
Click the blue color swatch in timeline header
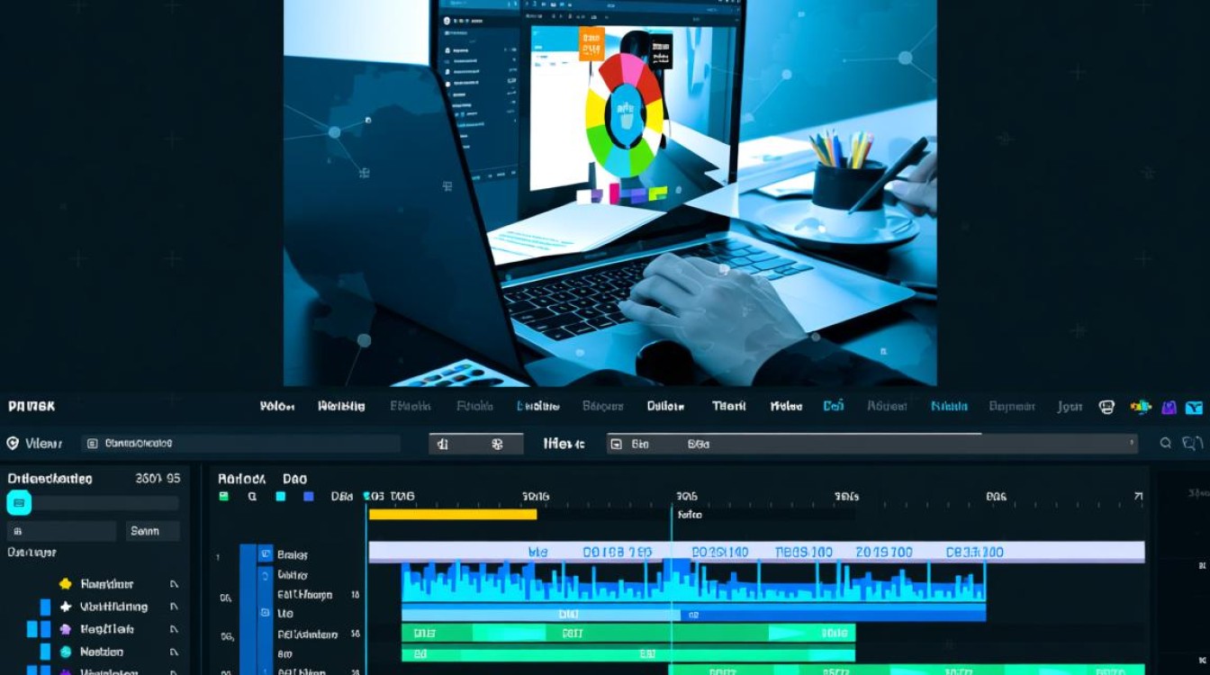(x=309, y=496)
